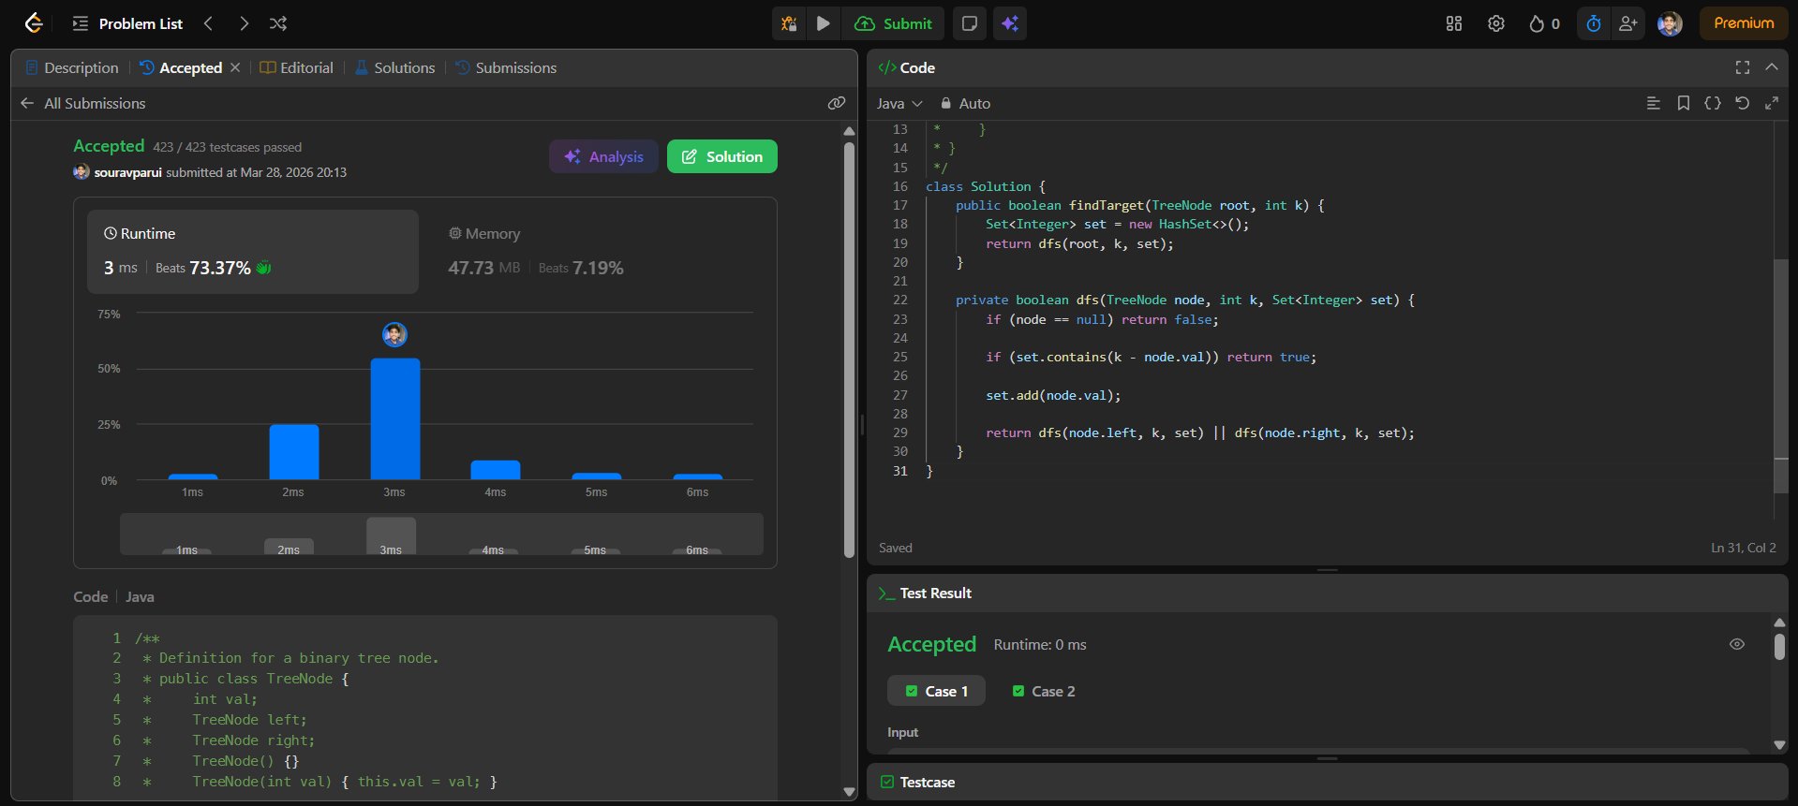This screenshot has width=1798, height=806.
Task: Format code using the editor toolbar icon
Action: coord(1653,103)
